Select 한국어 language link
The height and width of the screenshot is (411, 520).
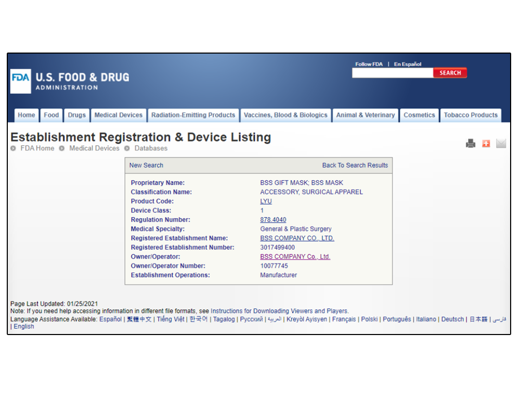198,319
